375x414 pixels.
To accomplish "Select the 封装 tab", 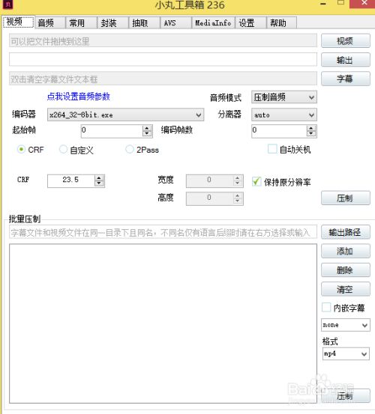I will coord(112,23).
